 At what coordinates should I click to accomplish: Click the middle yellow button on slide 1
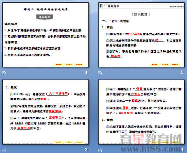tap(69, 65)
